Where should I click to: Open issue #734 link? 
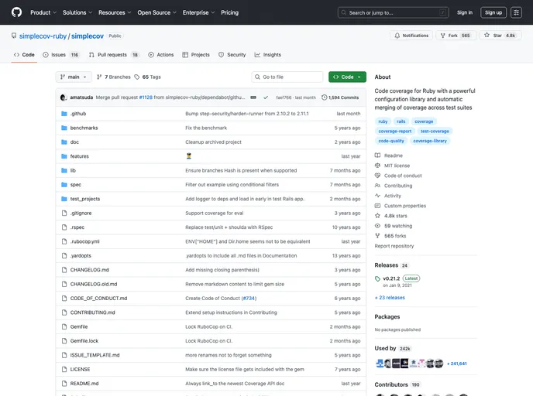click(249, 299)
